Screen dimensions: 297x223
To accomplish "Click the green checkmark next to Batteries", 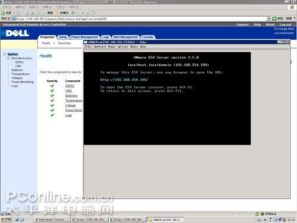I will 52,96.
